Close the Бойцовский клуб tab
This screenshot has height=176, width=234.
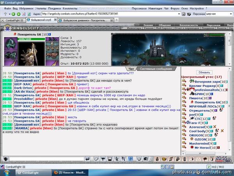[55, 20]
